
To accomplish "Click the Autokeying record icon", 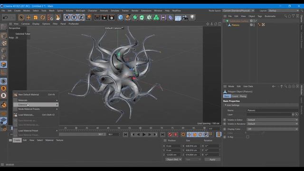I will (176, 134).
